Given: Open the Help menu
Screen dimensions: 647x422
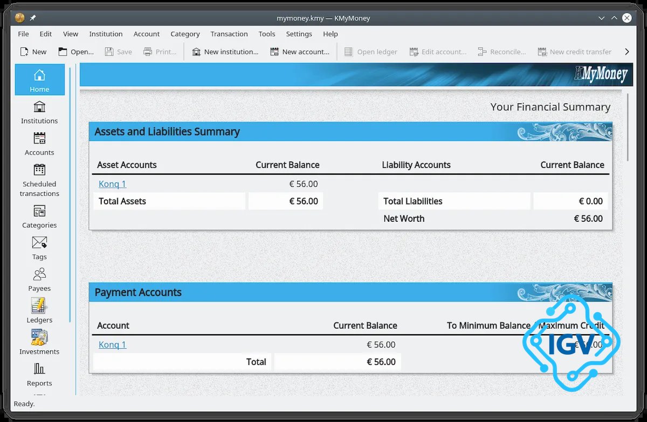Looking at the screenshot, I should coord(331,34).
